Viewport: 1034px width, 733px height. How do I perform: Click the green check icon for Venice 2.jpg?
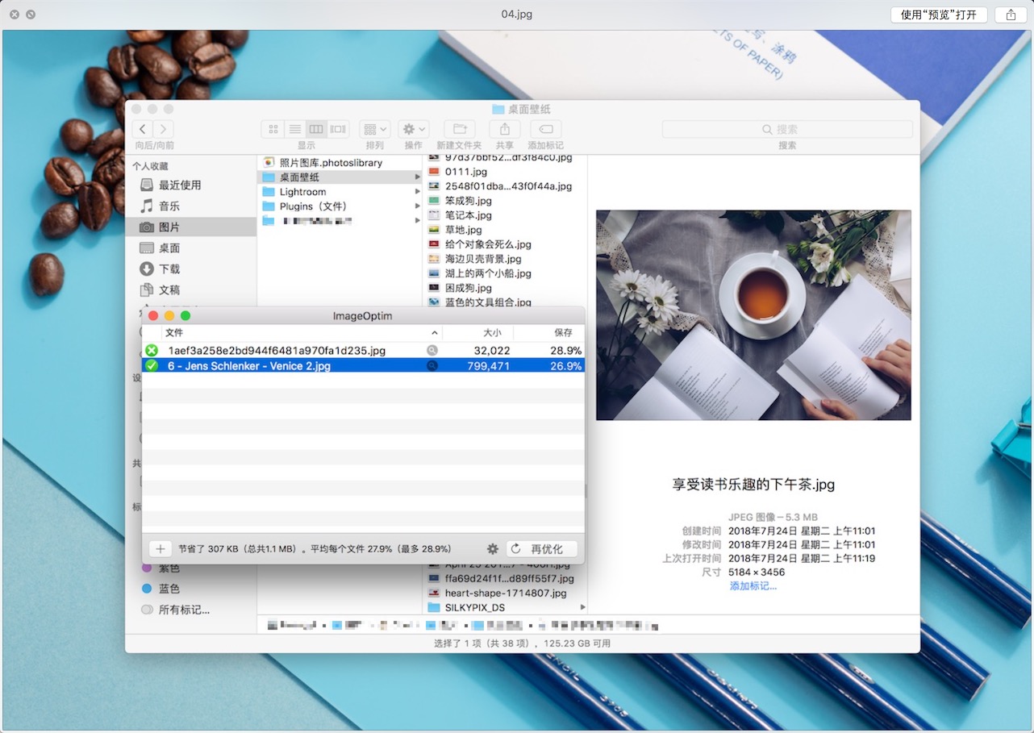pyautogui.click(x=152, y=366)
